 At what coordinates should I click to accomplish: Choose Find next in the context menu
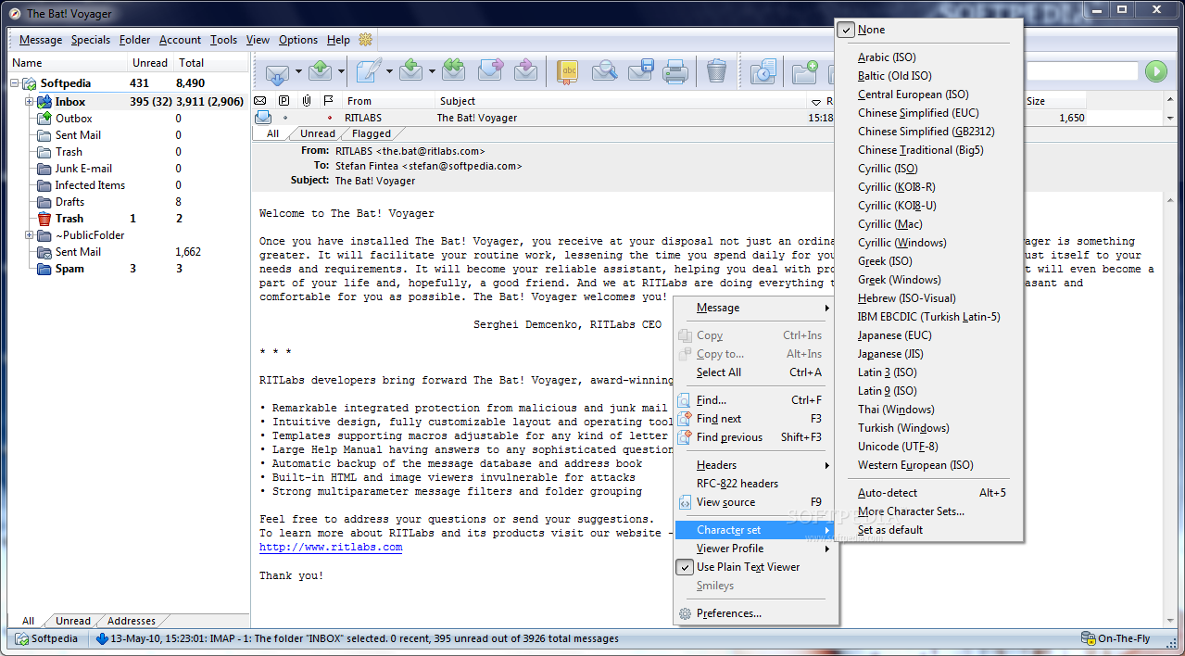pyautogui.click(x=754, y=419)
